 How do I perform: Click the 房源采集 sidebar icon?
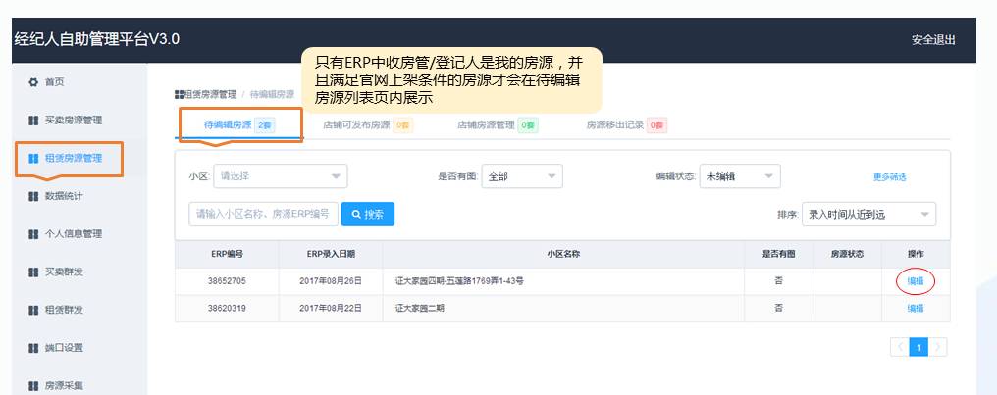pyautogui.click(x=32, y=385)
